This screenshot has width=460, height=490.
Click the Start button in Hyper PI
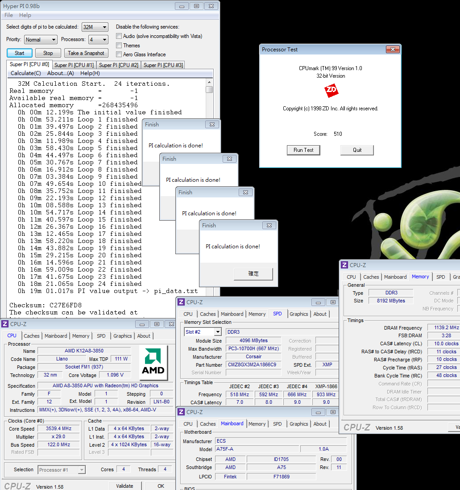click(19, 53)
